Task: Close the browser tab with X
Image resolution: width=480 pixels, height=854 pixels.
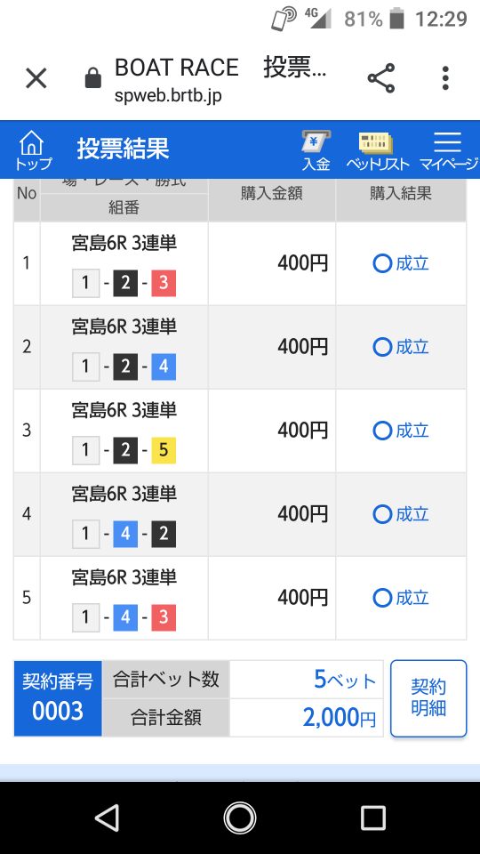Action: point(36,78)
